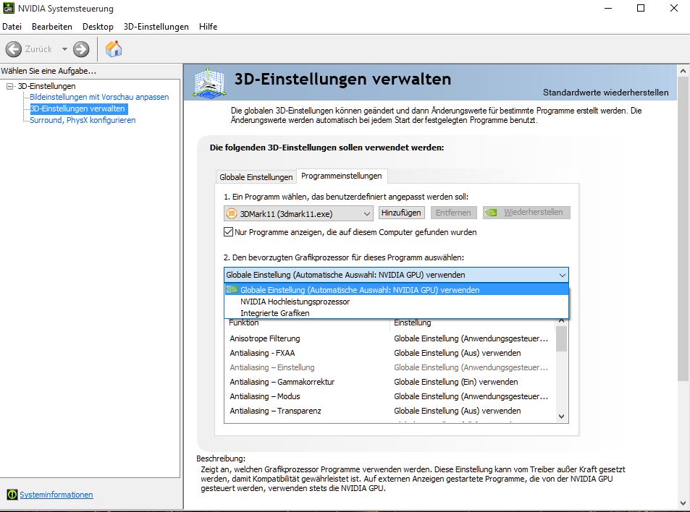Click the Wiederherstellen button
Viewport: 690px width, 512px height.
(526, 213)
